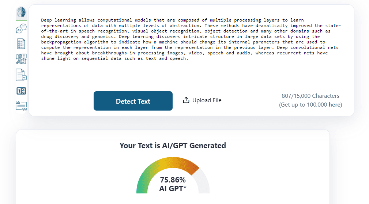Choose the Upload File option
Viewport: 369px width, 204px height.
click(202, 100)
